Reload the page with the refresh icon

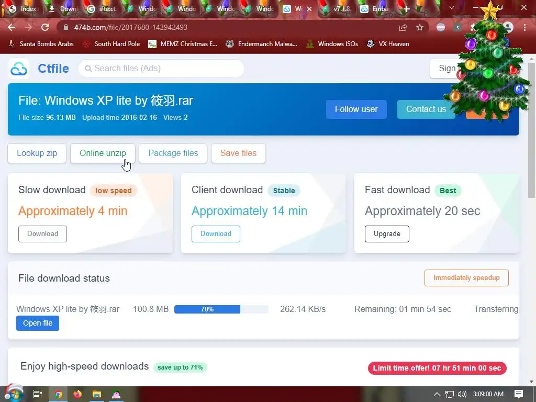point(45,27)
